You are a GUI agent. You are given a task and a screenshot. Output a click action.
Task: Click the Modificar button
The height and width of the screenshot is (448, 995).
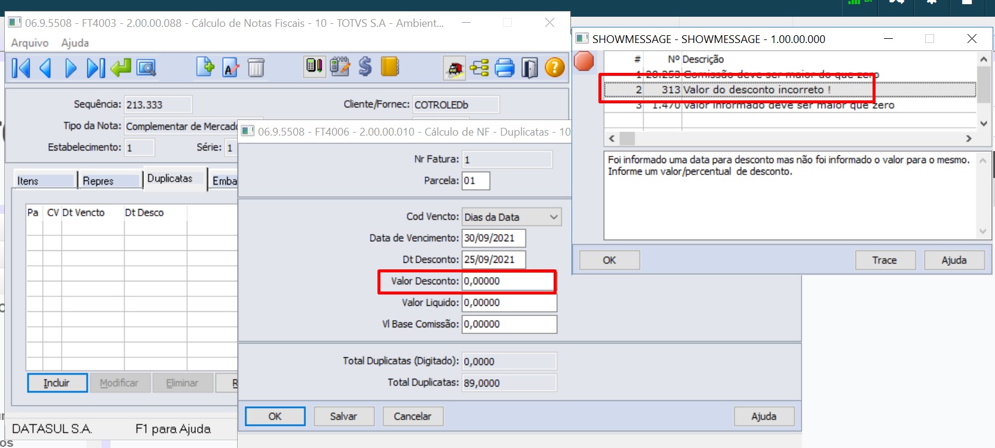click(x=119, y=383)
